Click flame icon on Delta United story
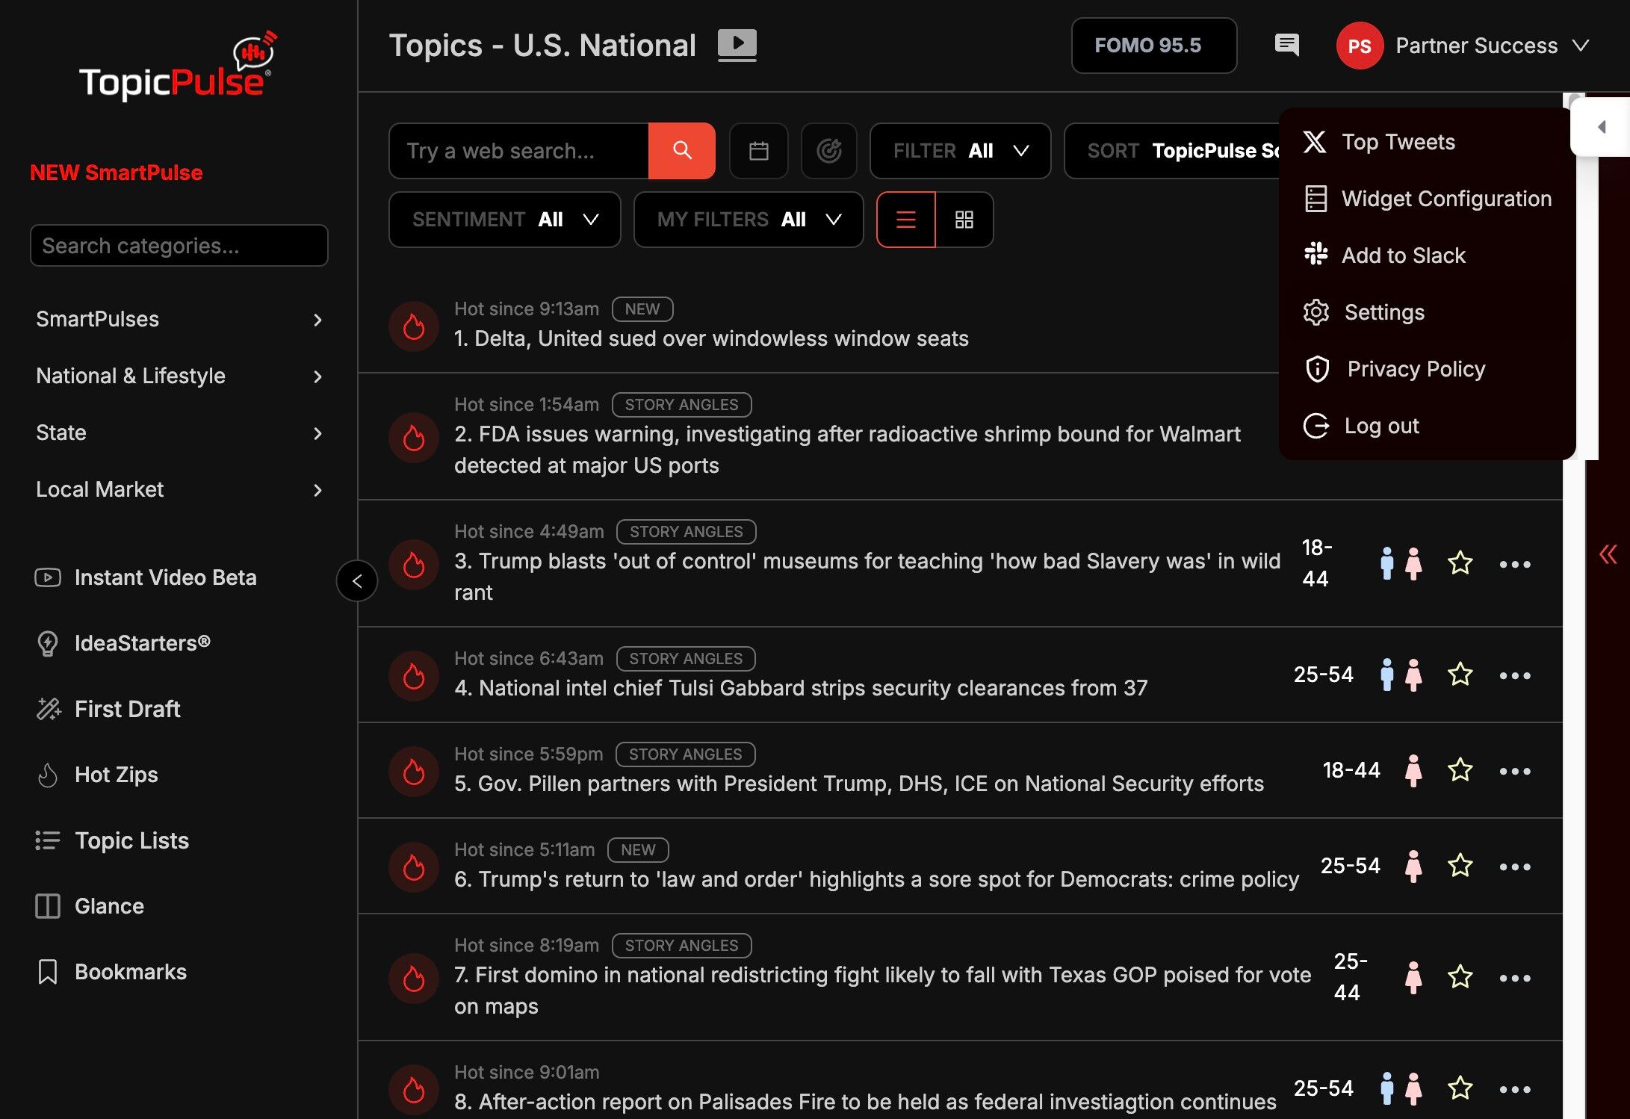This screenshot has height=1119, width=1630. point(414,326)
